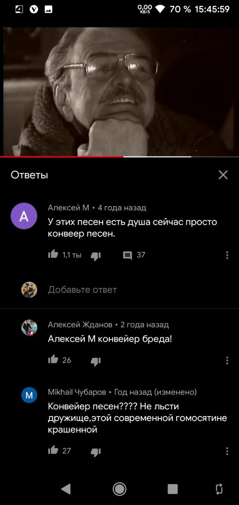239x505 pixels.
Task: Like Mikhail Чубаров's reply
Action: tap(53, 450)
